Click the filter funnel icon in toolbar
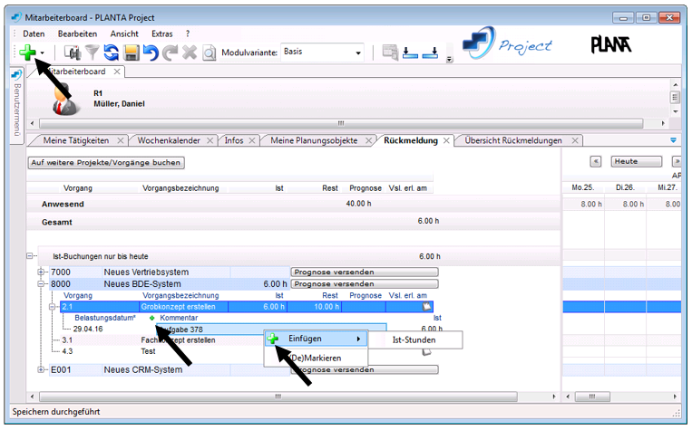Image resolution: width=692 pixels, height=430 pixels. [x=92, y=53]
